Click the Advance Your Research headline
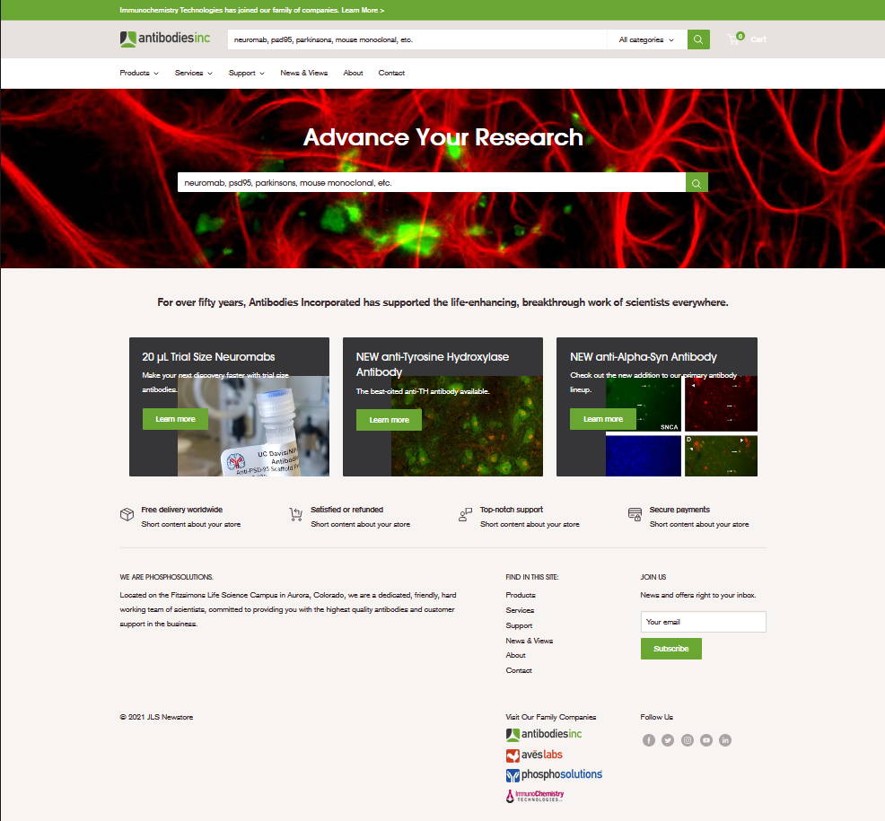 (x=443, y=137)
